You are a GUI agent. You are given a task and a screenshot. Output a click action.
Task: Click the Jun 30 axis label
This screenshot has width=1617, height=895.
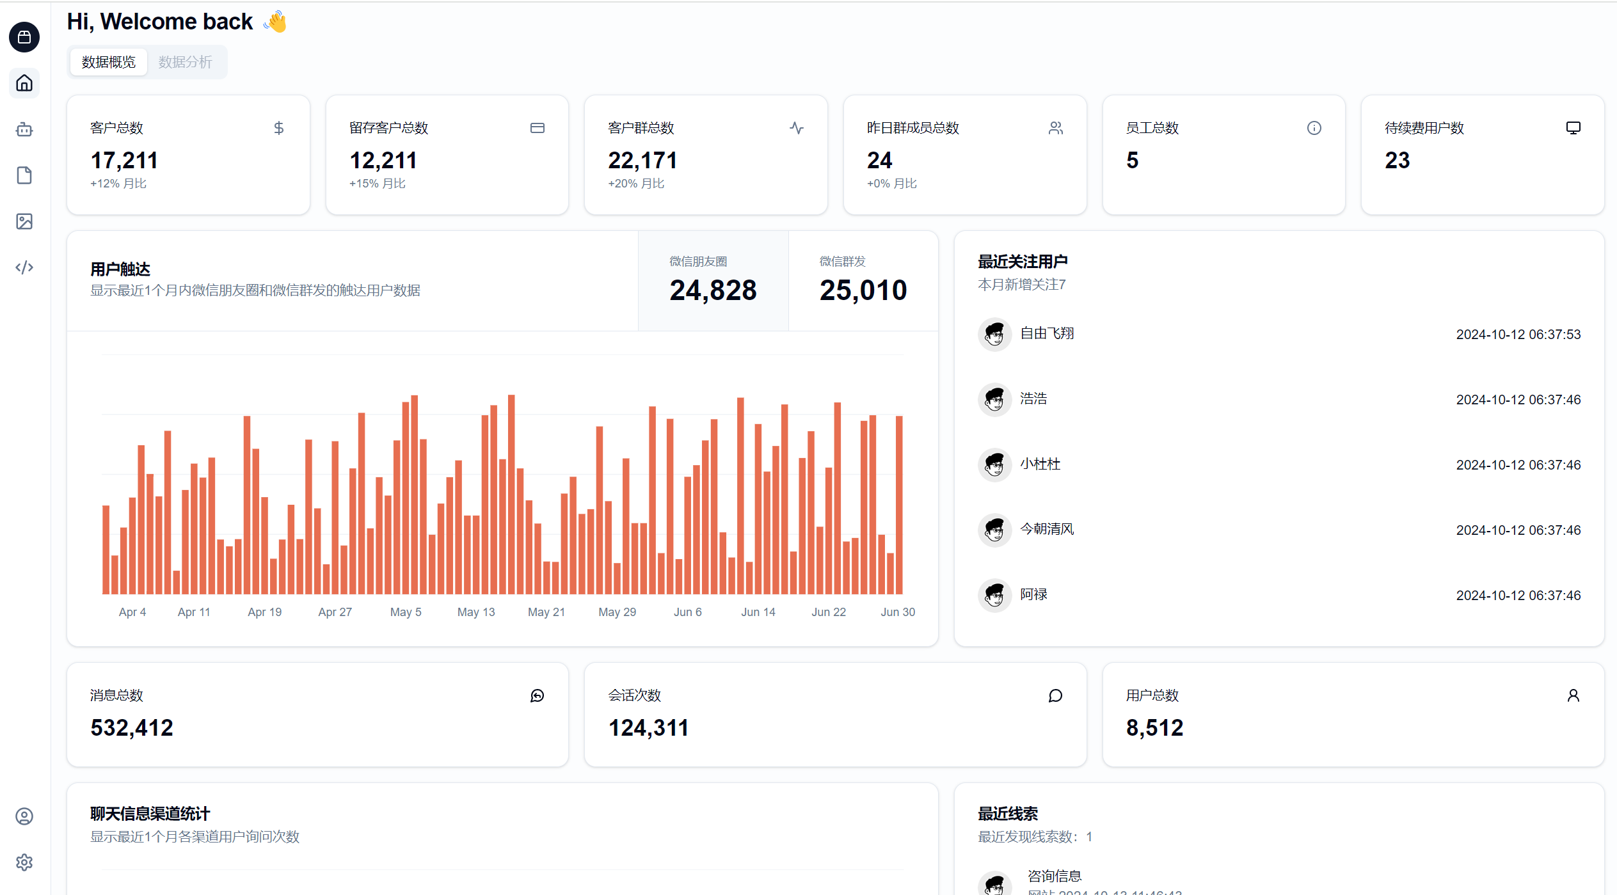(x=898, y=612)
